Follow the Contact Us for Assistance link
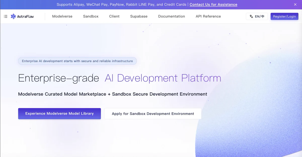The height and width of the screenshot is (157, 302). (x=213, y=5)
